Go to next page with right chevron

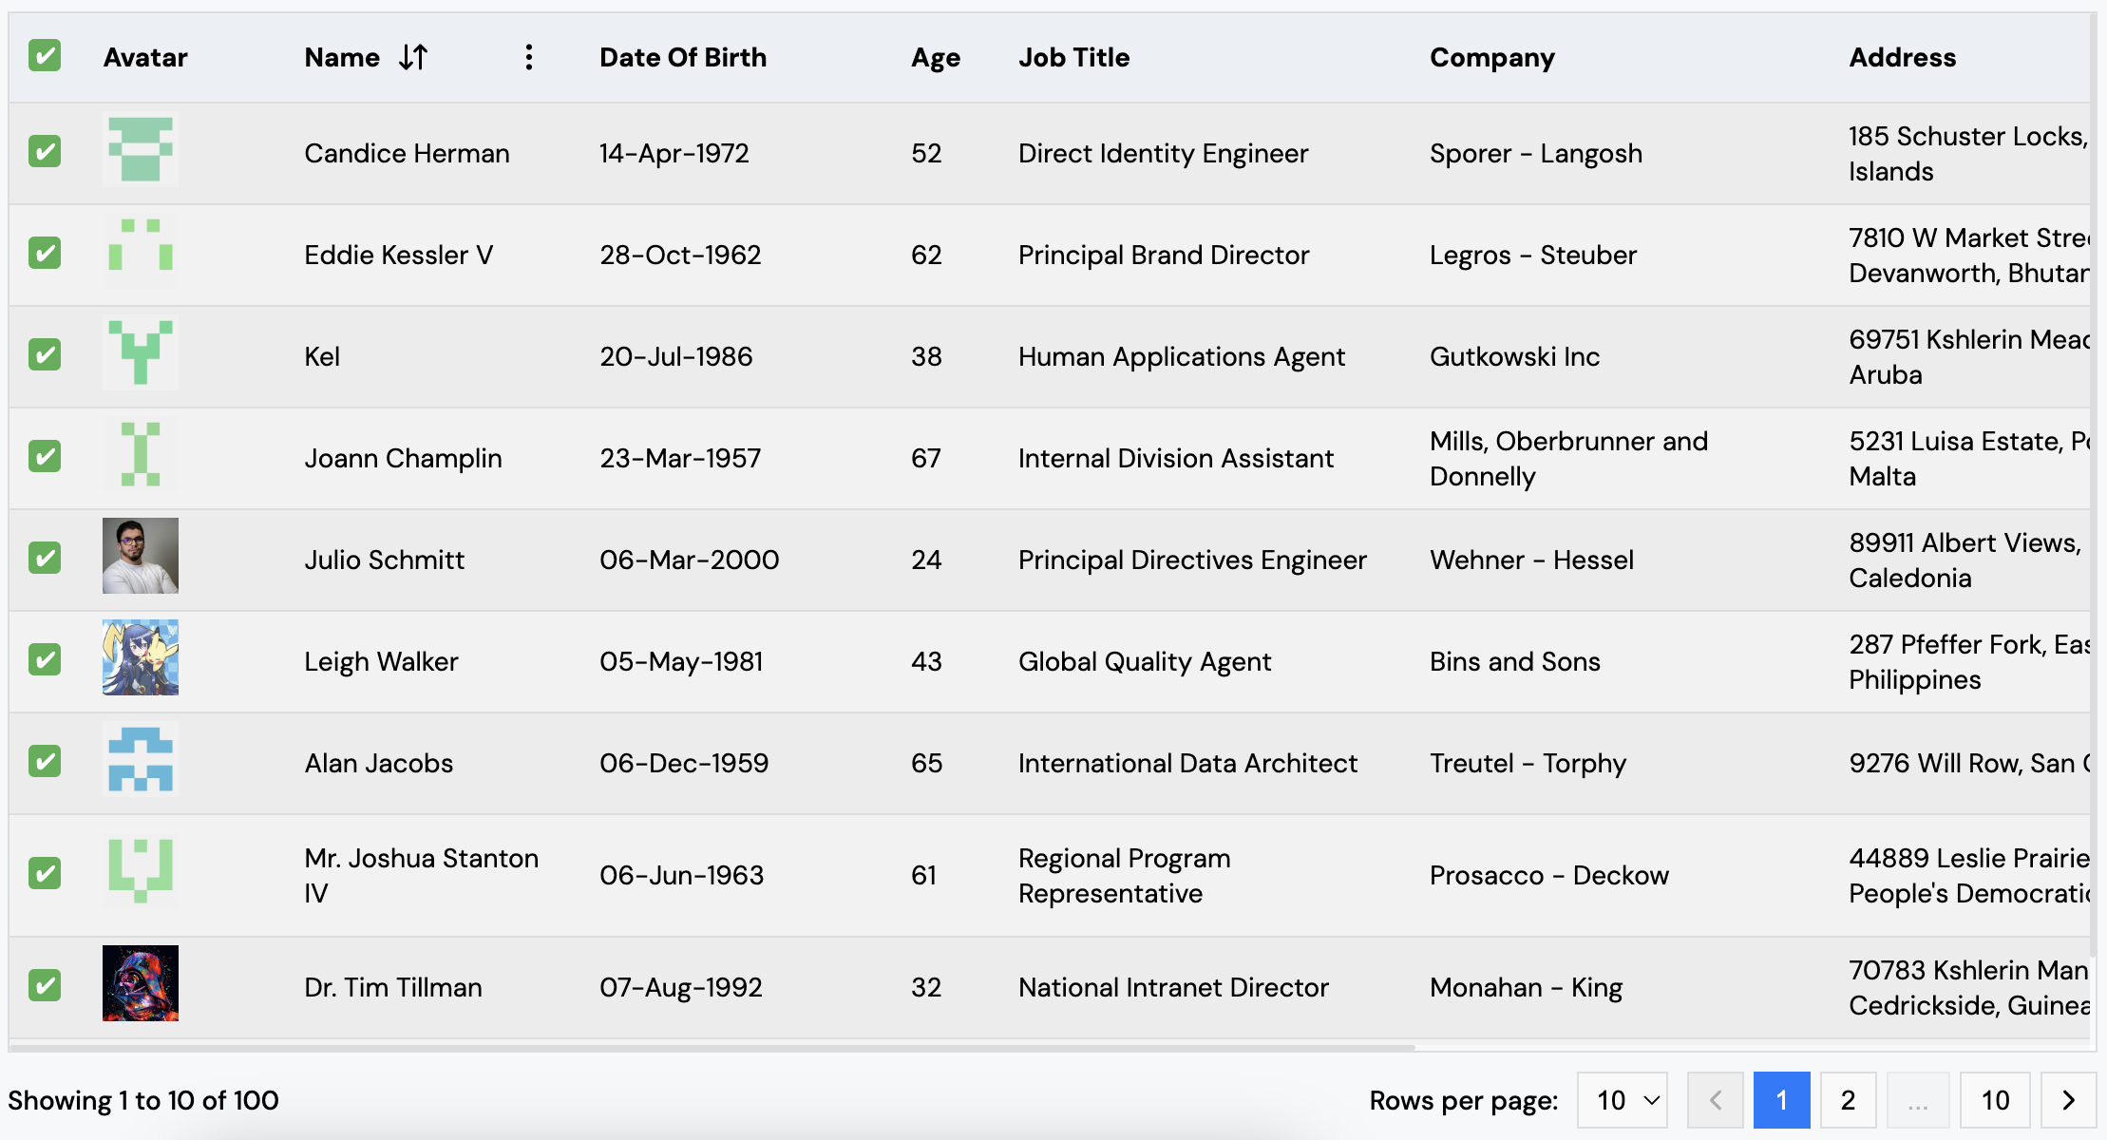point(2068,1100)
